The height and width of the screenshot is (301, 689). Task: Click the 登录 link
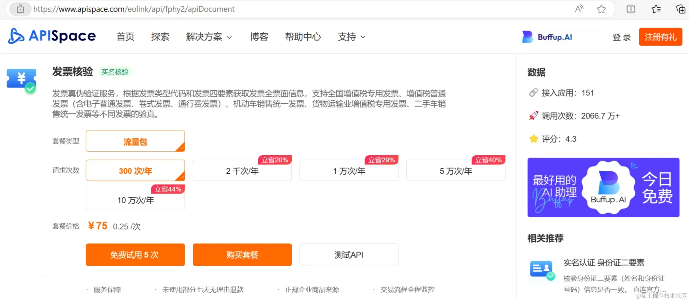(622, 37)
